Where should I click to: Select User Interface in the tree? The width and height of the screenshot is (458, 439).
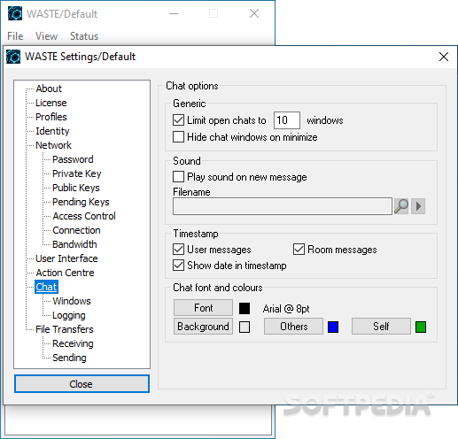coord(66,258)
